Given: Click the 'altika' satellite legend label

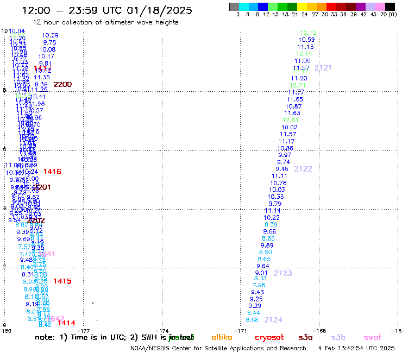Looking at the screenshot, I should (222, 337).
